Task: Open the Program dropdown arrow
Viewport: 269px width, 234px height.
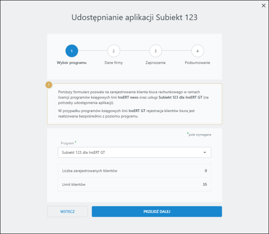Action: coord(205,152)
